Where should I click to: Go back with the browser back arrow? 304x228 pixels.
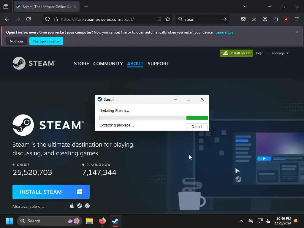[7, 19]
